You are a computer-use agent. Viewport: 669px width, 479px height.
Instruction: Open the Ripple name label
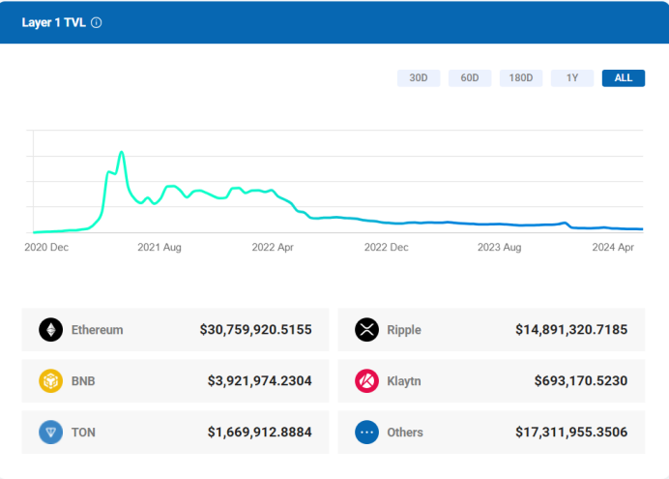[404, 330]
